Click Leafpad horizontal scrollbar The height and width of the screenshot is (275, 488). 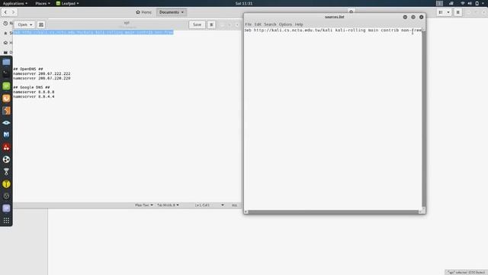click(x=333, y=212)
